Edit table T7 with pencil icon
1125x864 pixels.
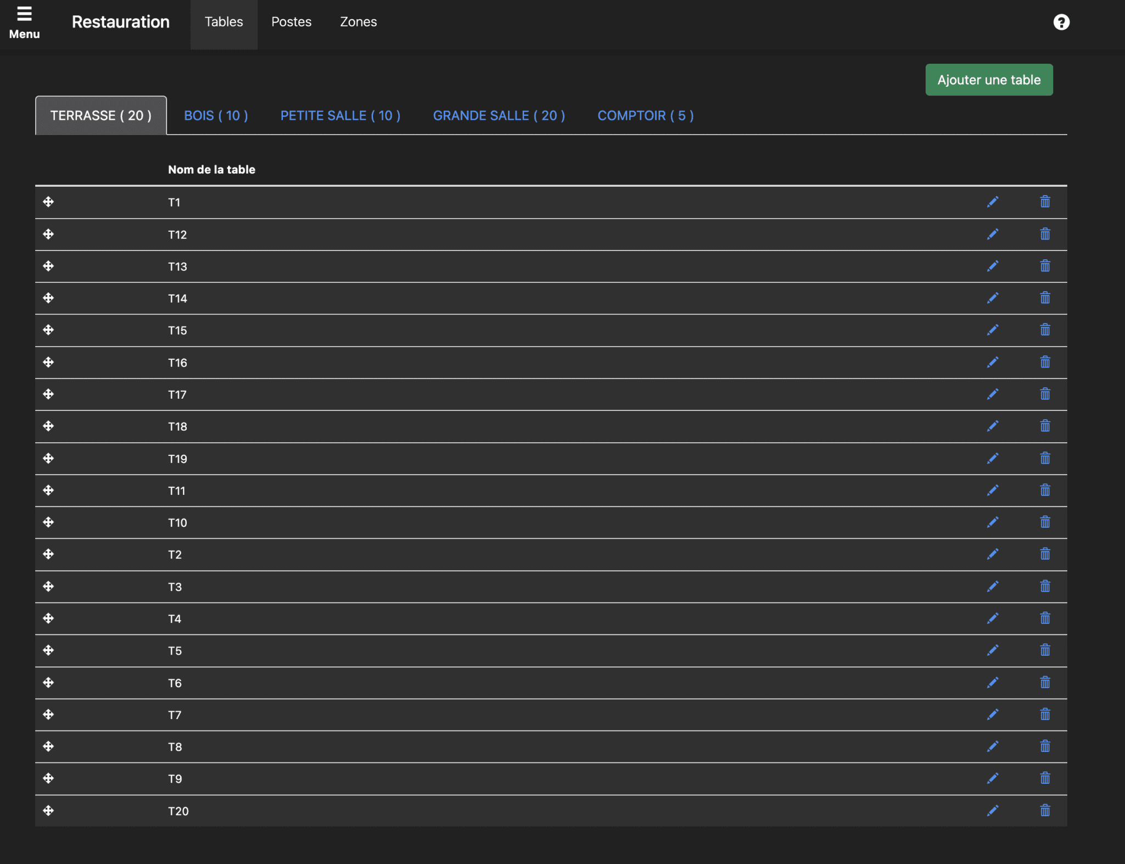coord(993,715)
